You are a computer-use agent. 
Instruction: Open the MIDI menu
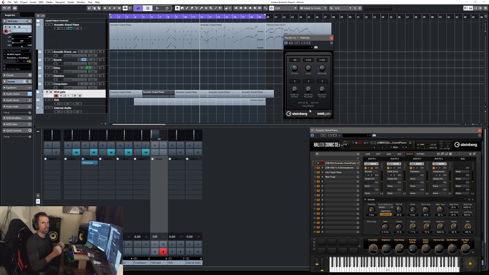point(41,2)
